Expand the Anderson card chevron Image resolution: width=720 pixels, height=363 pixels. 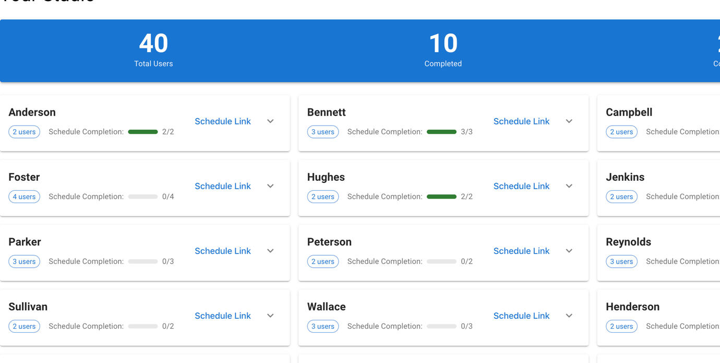coord(270,121)
